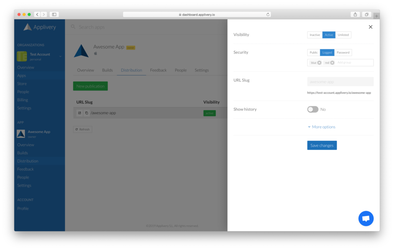The image size is (394, 250).
Task: Click the Awesome App logo in header
Action: (x=81, y=51)
